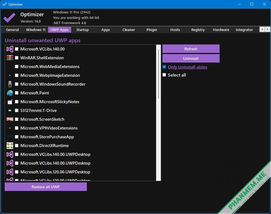This screenshot has width=271, height=214.
Task: Select WinRAR.ShellExtension entry text
Action: point(42,58)
